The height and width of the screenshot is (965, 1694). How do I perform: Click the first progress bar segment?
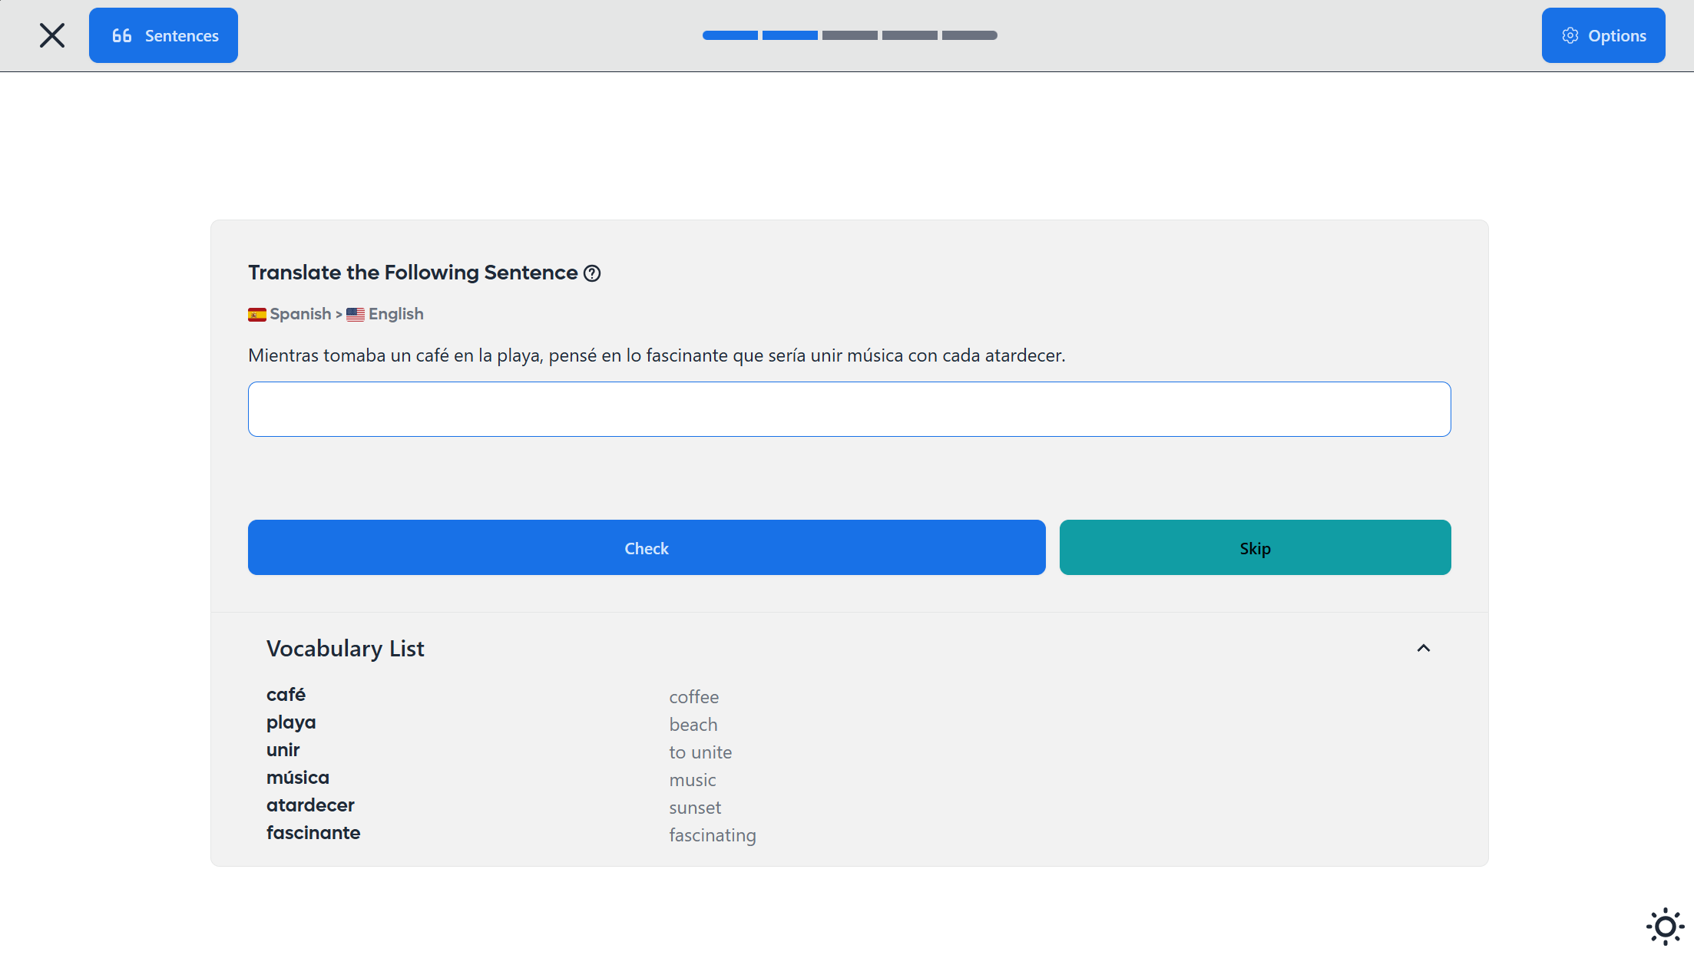click(730, 35)
